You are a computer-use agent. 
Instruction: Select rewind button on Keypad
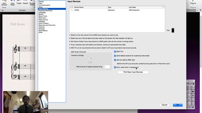[x=193, y=92]
